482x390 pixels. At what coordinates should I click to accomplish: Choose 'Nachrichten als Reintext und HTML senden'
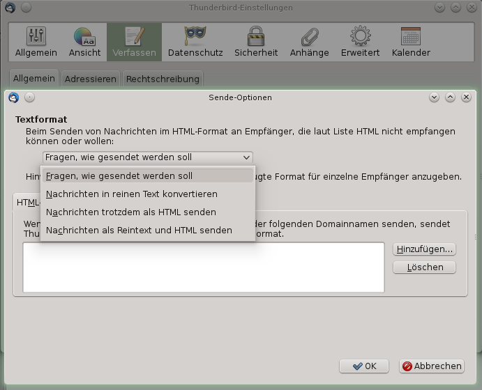(148, 230)
